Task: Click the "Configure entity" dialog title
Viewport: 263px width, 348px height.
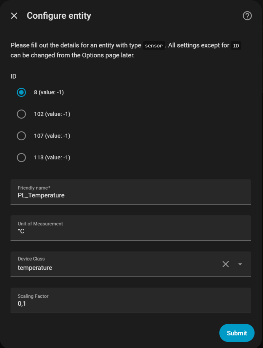Action: (59, 16)
